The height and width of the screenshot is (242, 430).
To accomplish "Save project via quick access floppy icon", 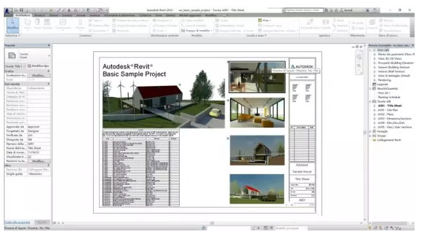I will tap(21, 10).
